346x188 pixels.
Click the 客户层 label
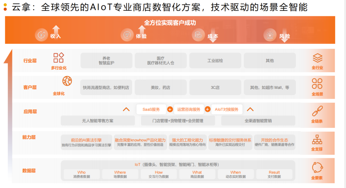(30, 87)
